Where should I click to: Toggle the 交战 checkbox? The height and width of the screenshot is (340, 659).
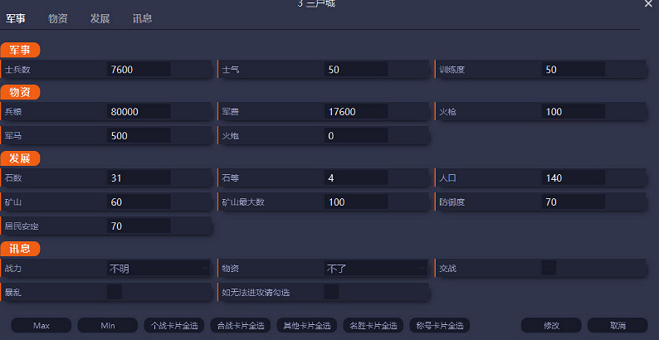click(x=549, y=267)
